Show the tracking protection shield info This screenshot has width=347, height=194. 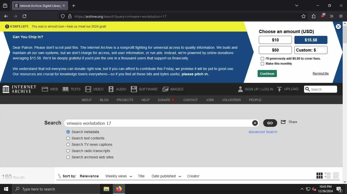tap(63, 16)
